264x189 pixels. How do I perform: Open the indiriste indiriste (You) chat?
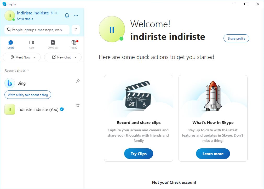42,110
